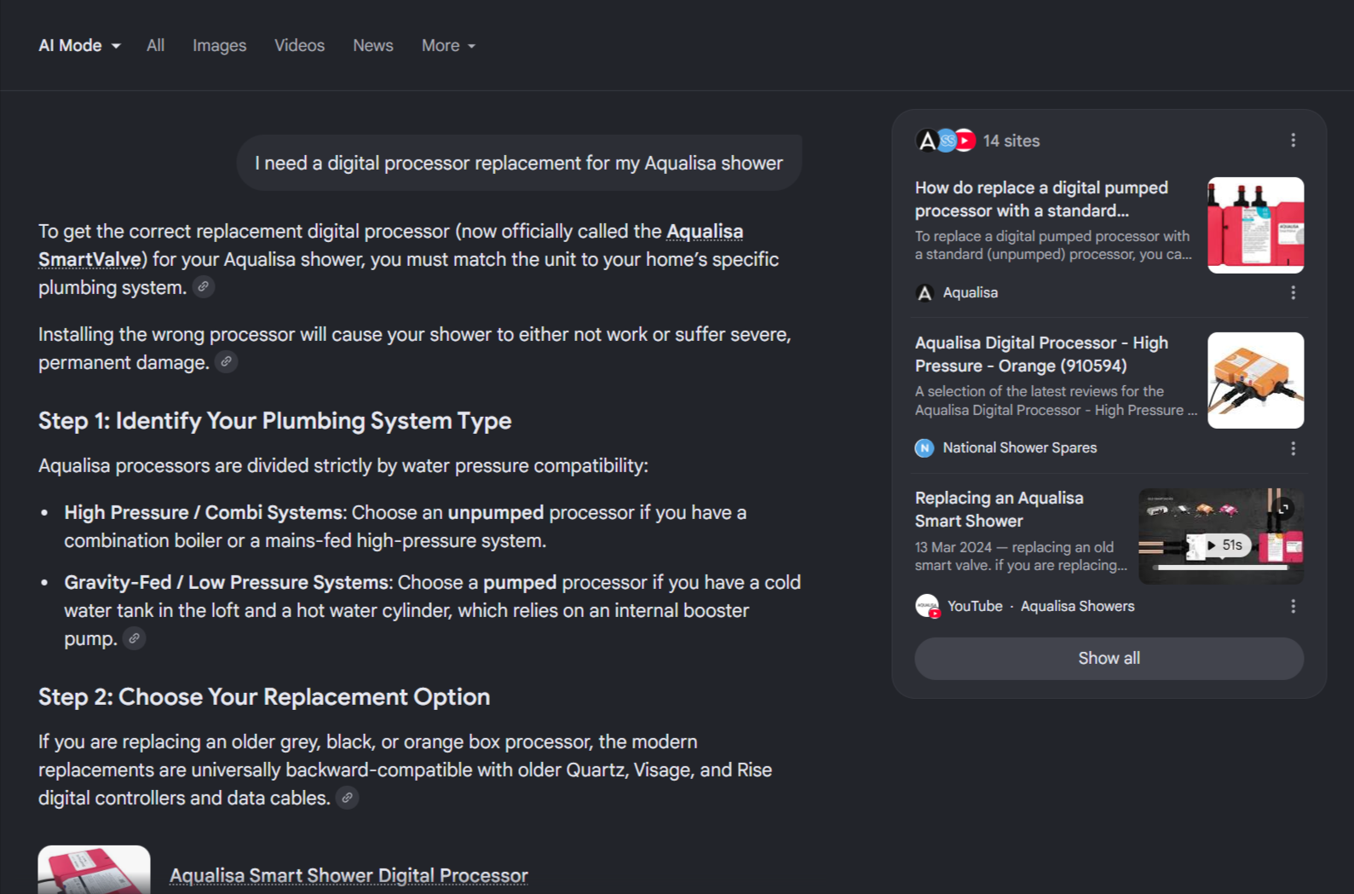1354x894 pixels.
Task: Click the Show all button
Action: point(1109,658)
